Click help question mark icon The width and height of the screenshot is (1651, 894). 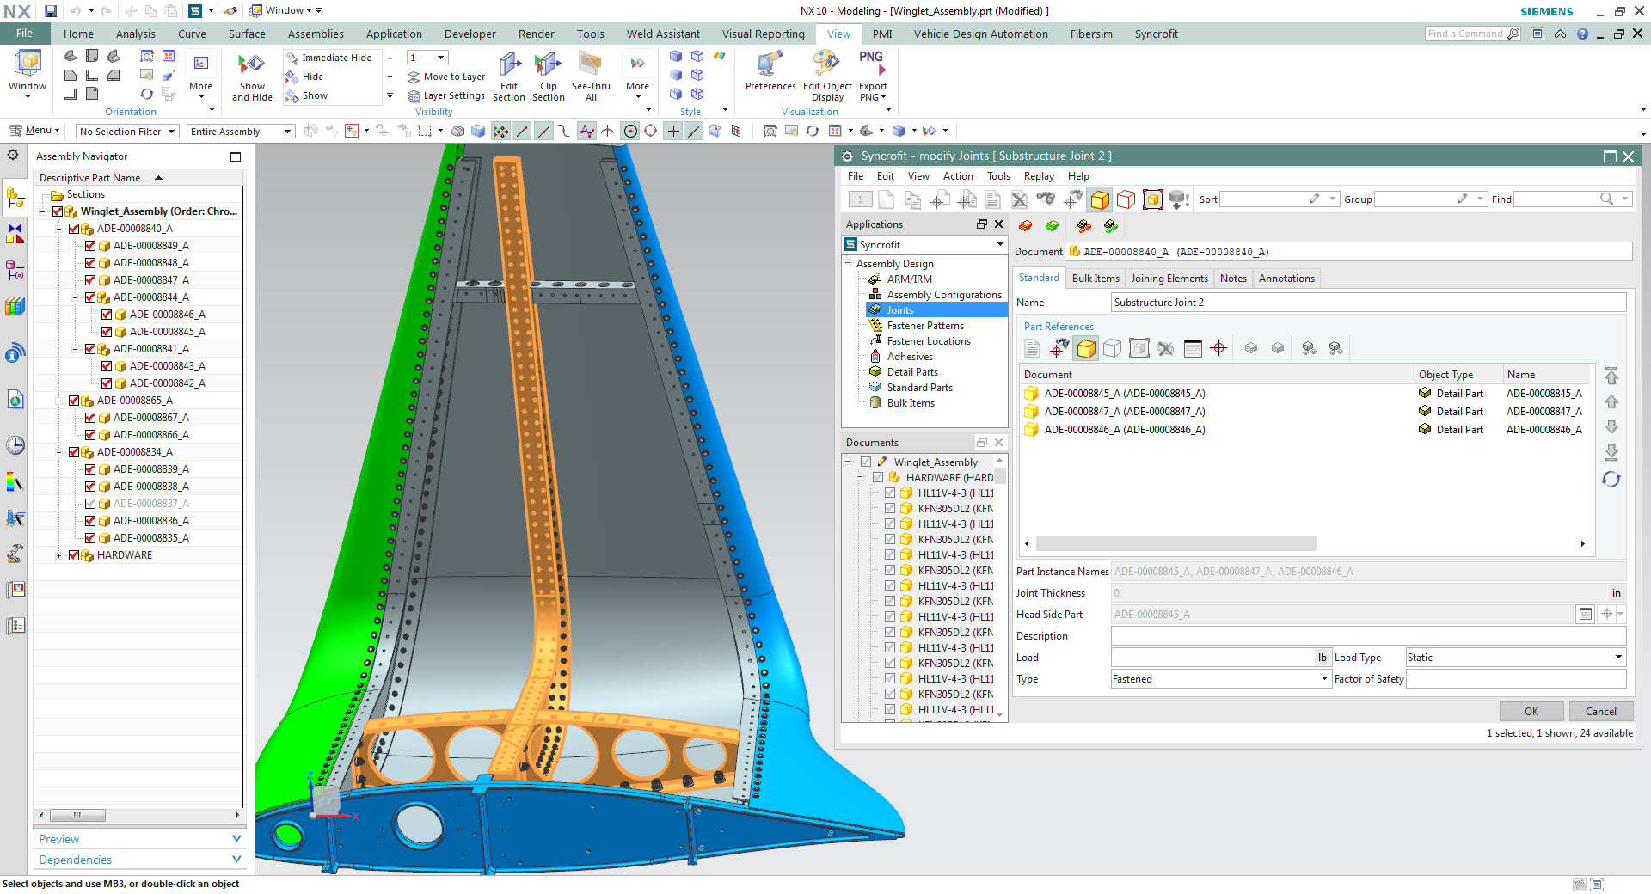[x=1582, y=34]
